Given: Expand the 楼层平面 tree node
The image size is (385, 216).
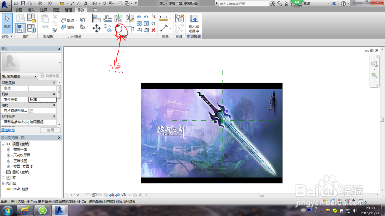Looking at the screenshot, I should coord(8,150).
